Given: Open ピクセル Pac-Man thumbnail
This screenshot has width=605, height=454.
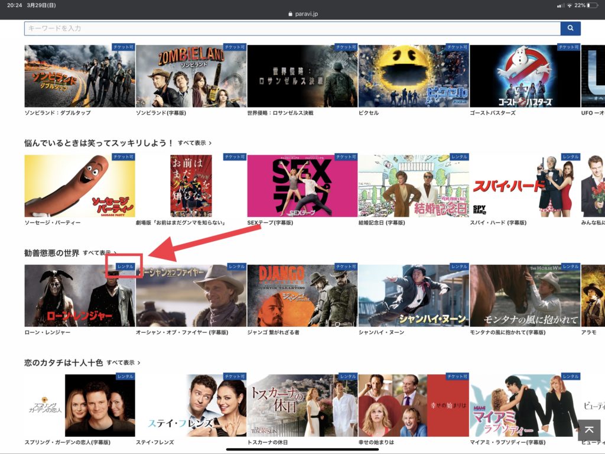Looking at the screenshot, I should (414, 76).
